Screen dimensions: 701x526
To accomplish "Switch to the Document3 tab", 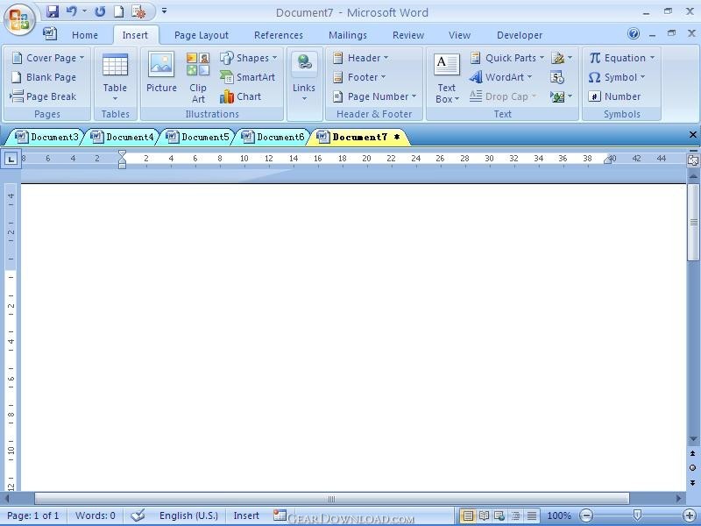I will pyautogui.click(x=46, y=137).
